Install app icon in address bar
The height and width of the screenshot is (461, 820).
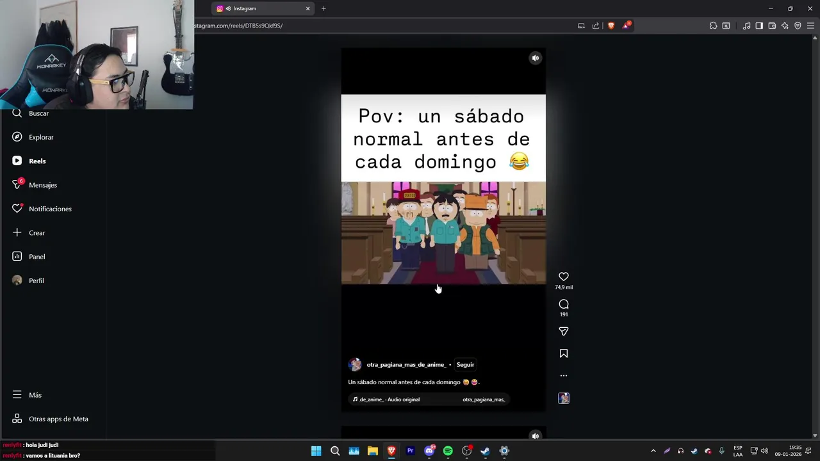[581, 26]
